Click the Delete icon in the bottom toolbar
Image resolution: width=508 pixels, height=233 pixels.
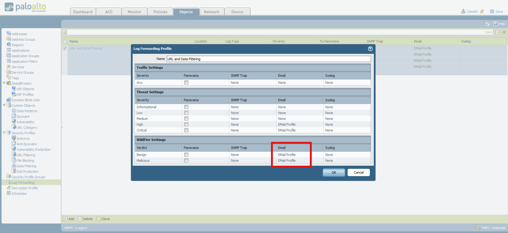click(80, 219)
